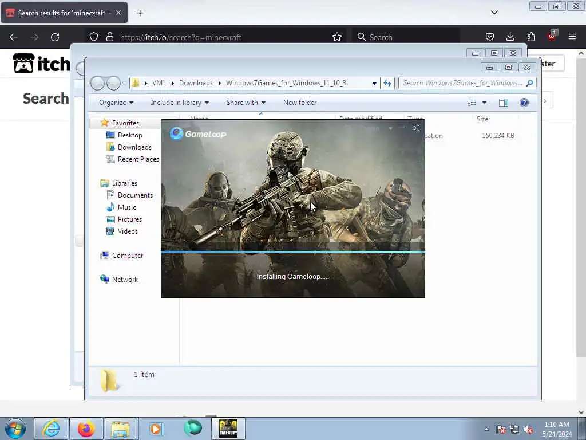Open Desktop in Favorites

tap(130, 135)
